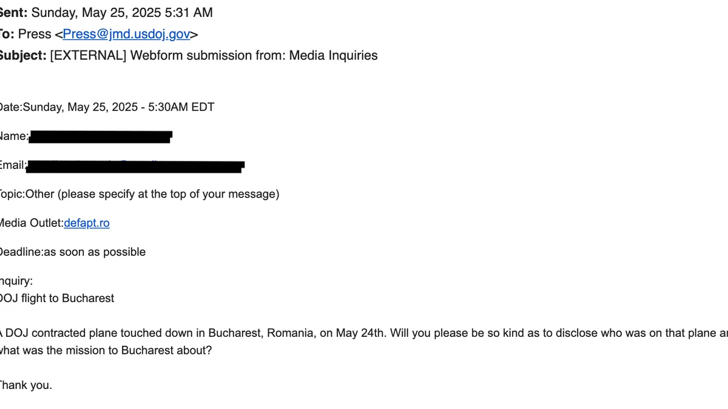This screenshot has width=728, height=409.
Task: Click the line ending "mission to Bucharest about?"
Action: coord(106,351)
